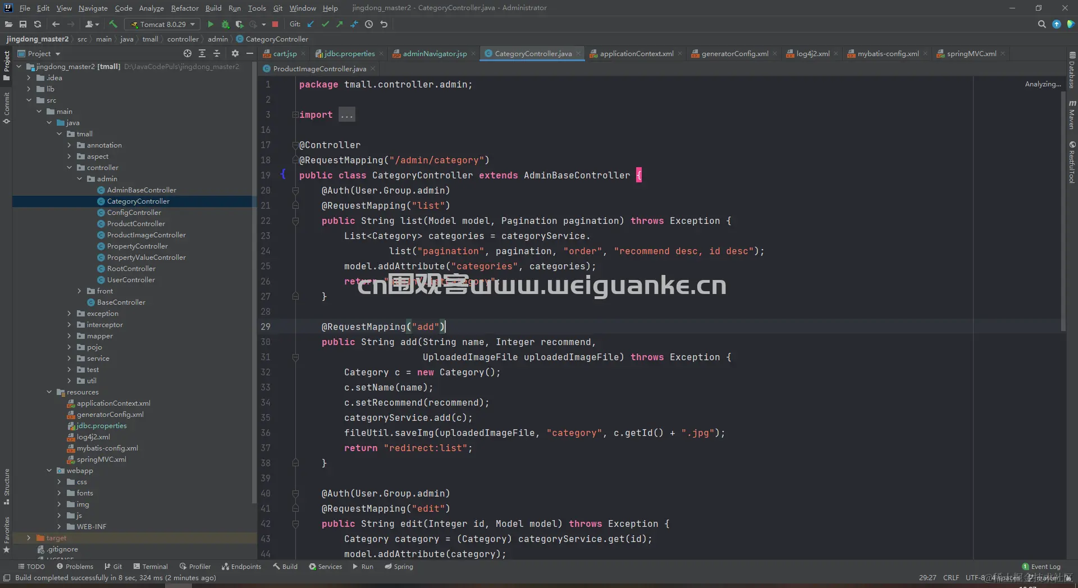The image size is (1078, 588).
Task: Click Git Push arrow icon
Action: 340,24
